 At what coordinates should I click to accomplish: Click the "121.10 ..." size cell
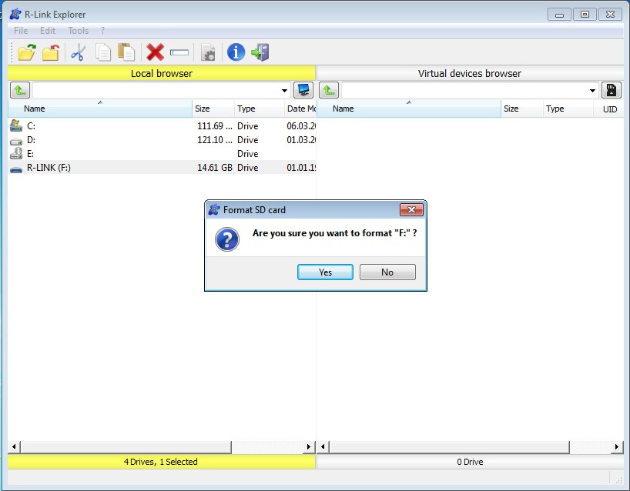(x=215, y=140)
